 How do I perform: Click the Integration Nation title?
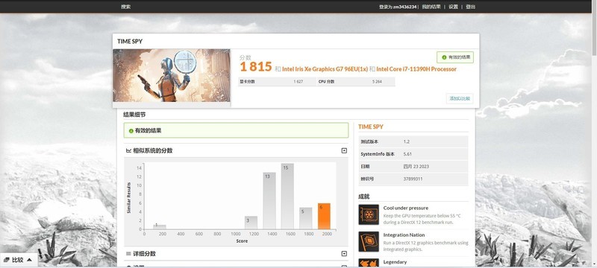404,235
